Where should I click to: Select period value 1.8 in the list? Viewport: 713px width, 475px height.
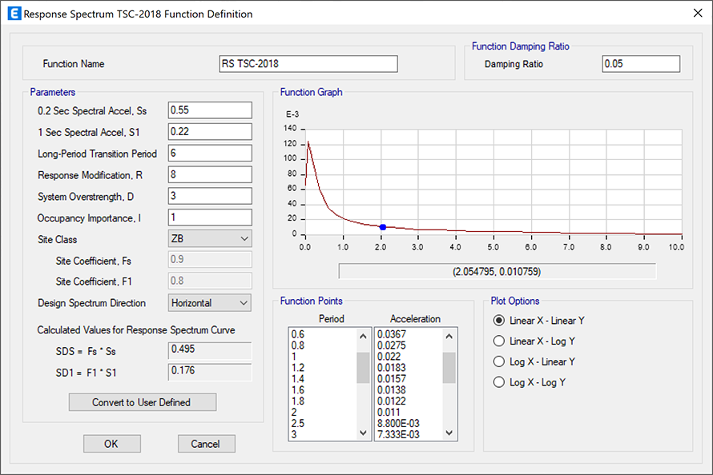pos(298,401)
